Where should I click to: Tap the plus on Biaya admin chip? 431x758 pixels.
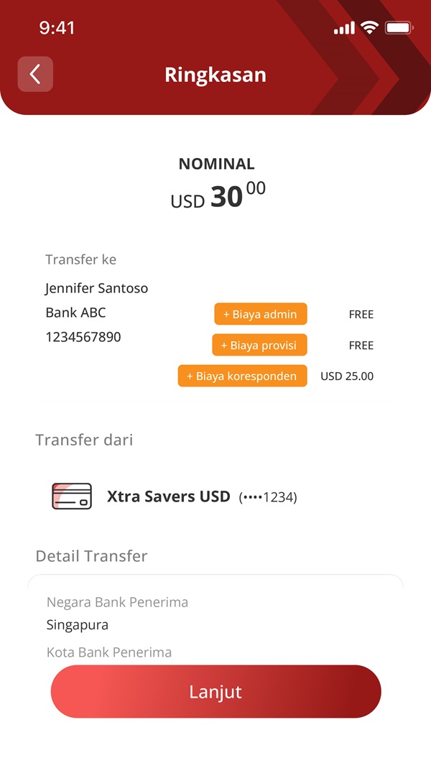pyautogui.click(x=226, y=314)
